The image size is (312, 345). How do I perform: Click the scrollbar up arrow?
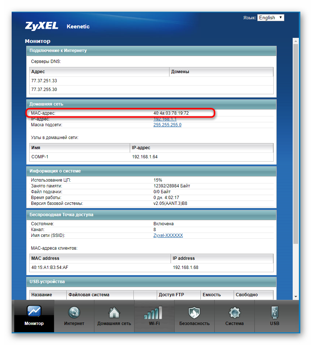click(x=296, y=40)
